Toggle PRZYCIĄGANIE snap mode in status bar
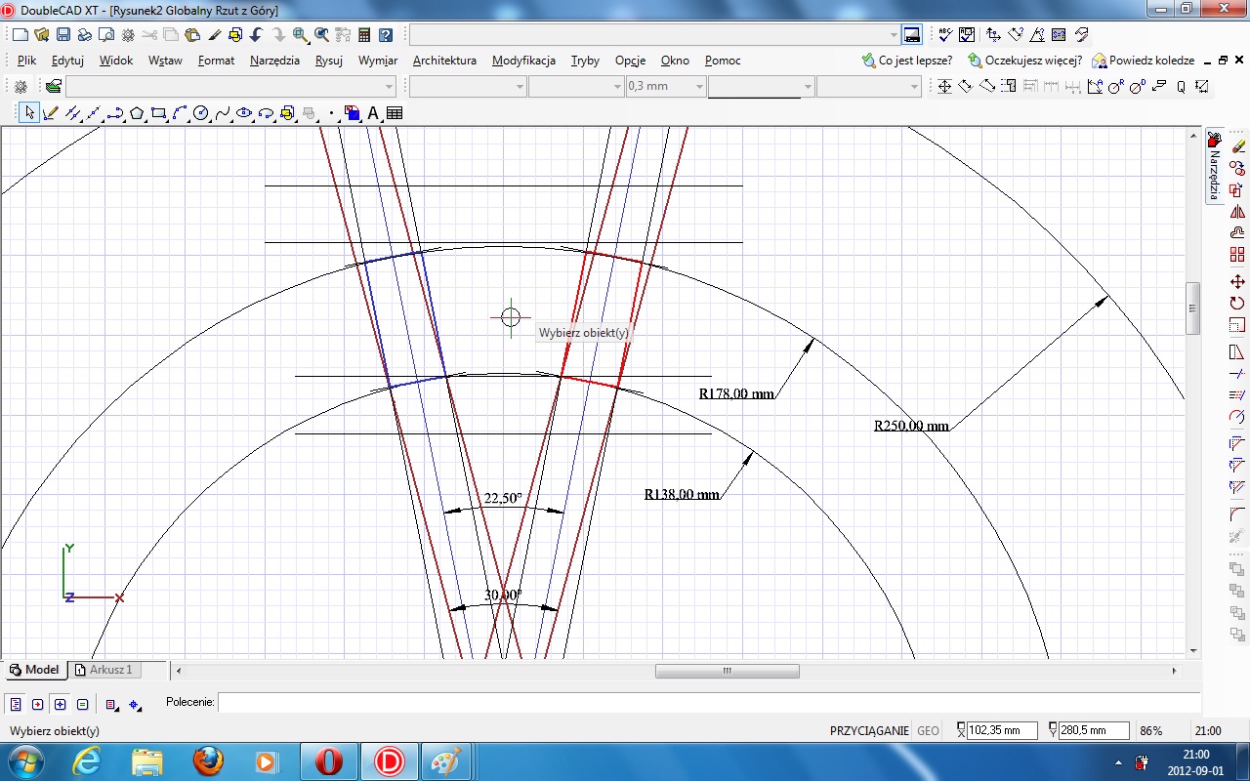Viewport: 1250px width, 781px height. (x=869, y=730)
